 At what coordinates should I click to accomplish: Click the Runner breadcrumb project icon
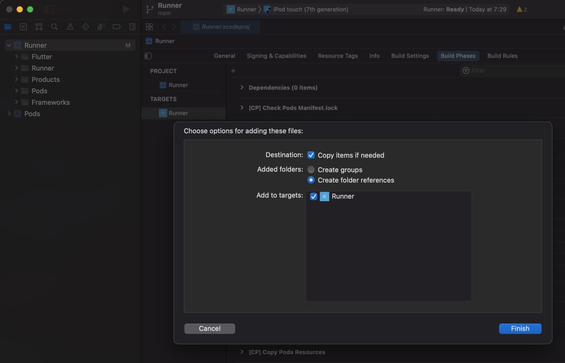(x=149, y=41)
